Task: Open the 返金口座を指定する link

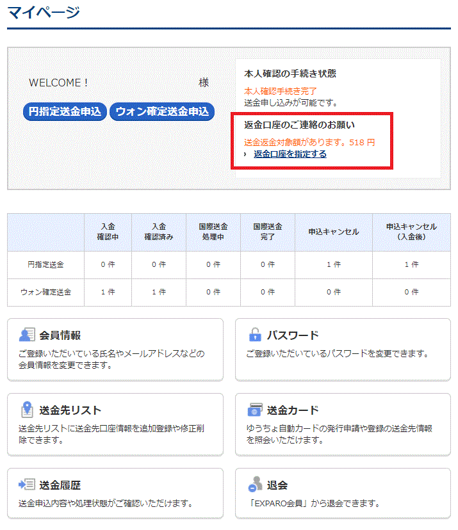Action: [290, 154]
